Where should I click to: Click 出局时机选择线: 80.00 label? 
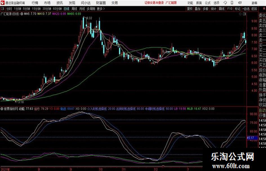coord(130,109)
